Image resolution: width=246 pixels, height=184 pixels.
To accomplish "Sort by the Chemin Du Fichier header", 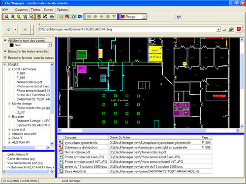I will coord(155,137).
